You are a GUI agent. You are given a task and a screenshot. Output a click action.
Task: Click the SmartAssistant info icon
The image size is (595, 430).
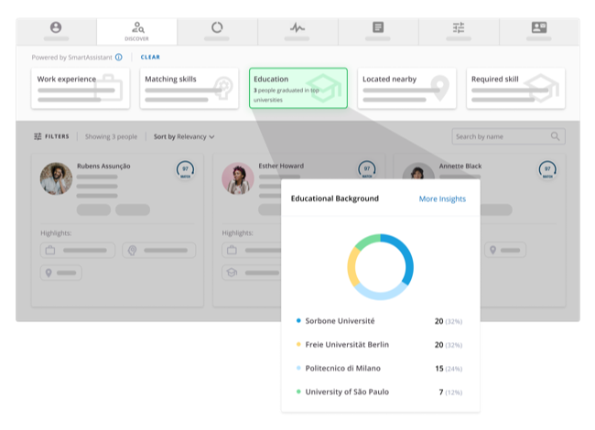pyautogui.click(x=119, y=57)
